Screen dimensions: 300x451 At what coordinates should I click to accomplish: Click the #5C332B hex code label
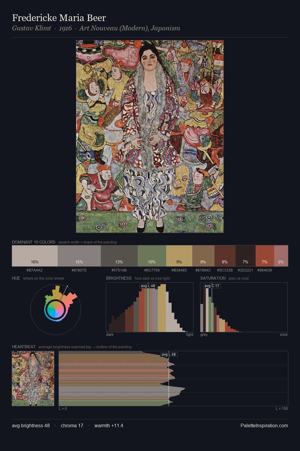225,270
